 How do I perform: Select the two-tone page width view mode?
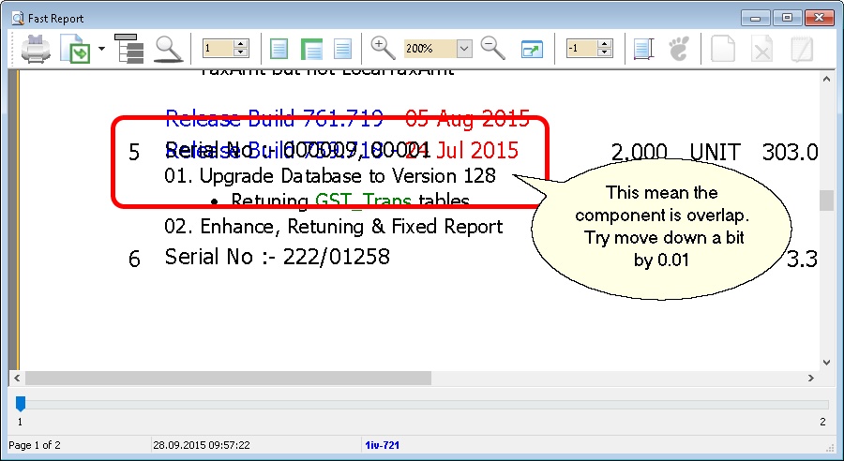point(310,48)
